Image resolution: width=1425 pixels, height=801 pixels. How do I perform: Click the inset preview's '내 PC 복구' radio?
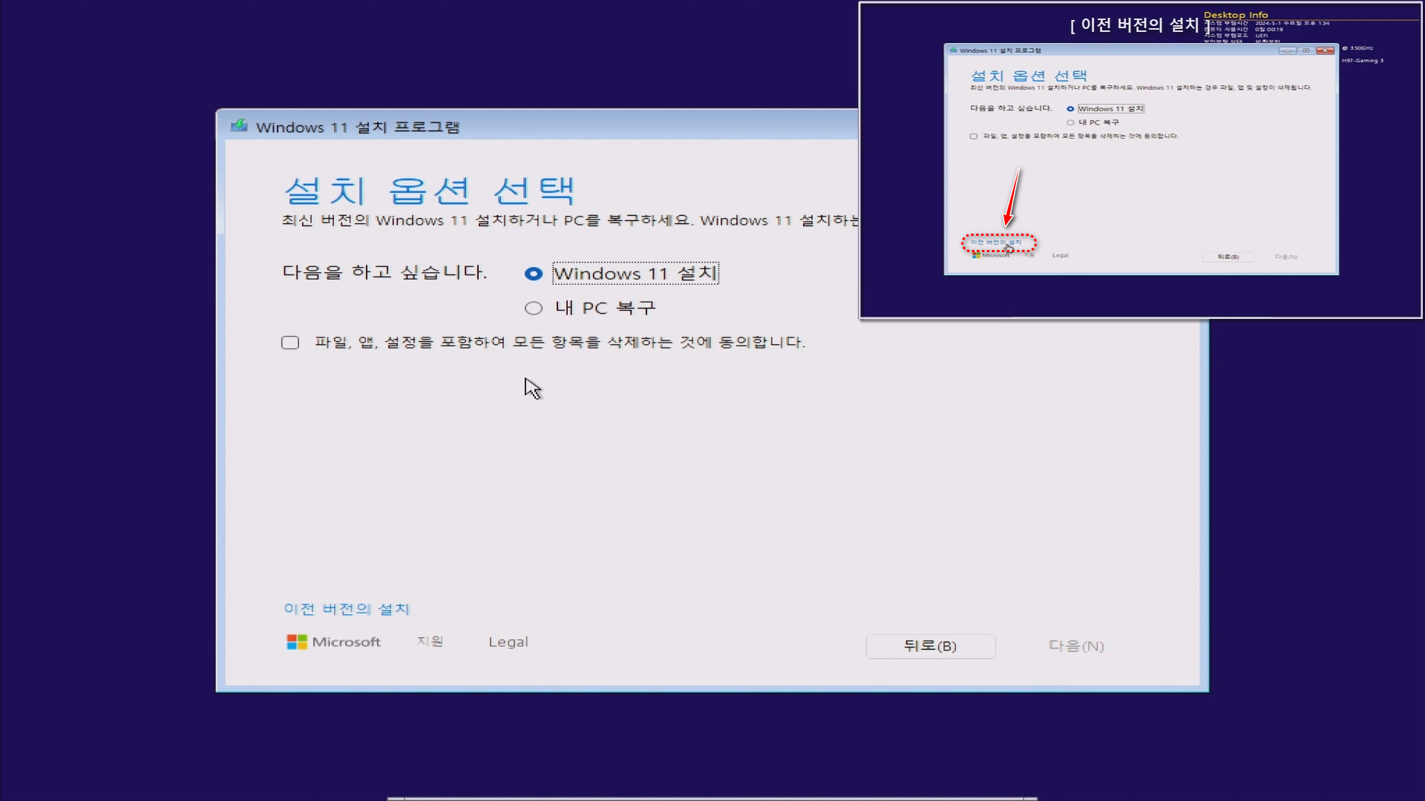click(1070, 122)
